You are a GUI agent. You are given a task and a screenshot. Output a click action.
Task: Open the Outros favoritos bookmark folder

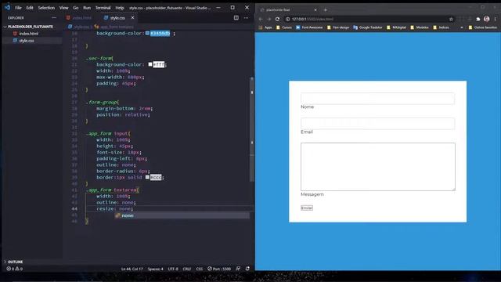(x=482, y=27)
